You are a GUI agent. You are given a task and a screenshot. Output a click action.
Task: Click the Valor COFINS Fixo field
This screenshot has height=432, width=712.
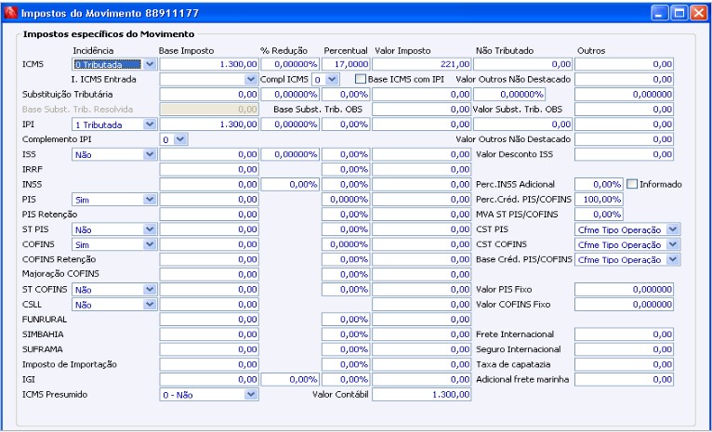[624, 305]
